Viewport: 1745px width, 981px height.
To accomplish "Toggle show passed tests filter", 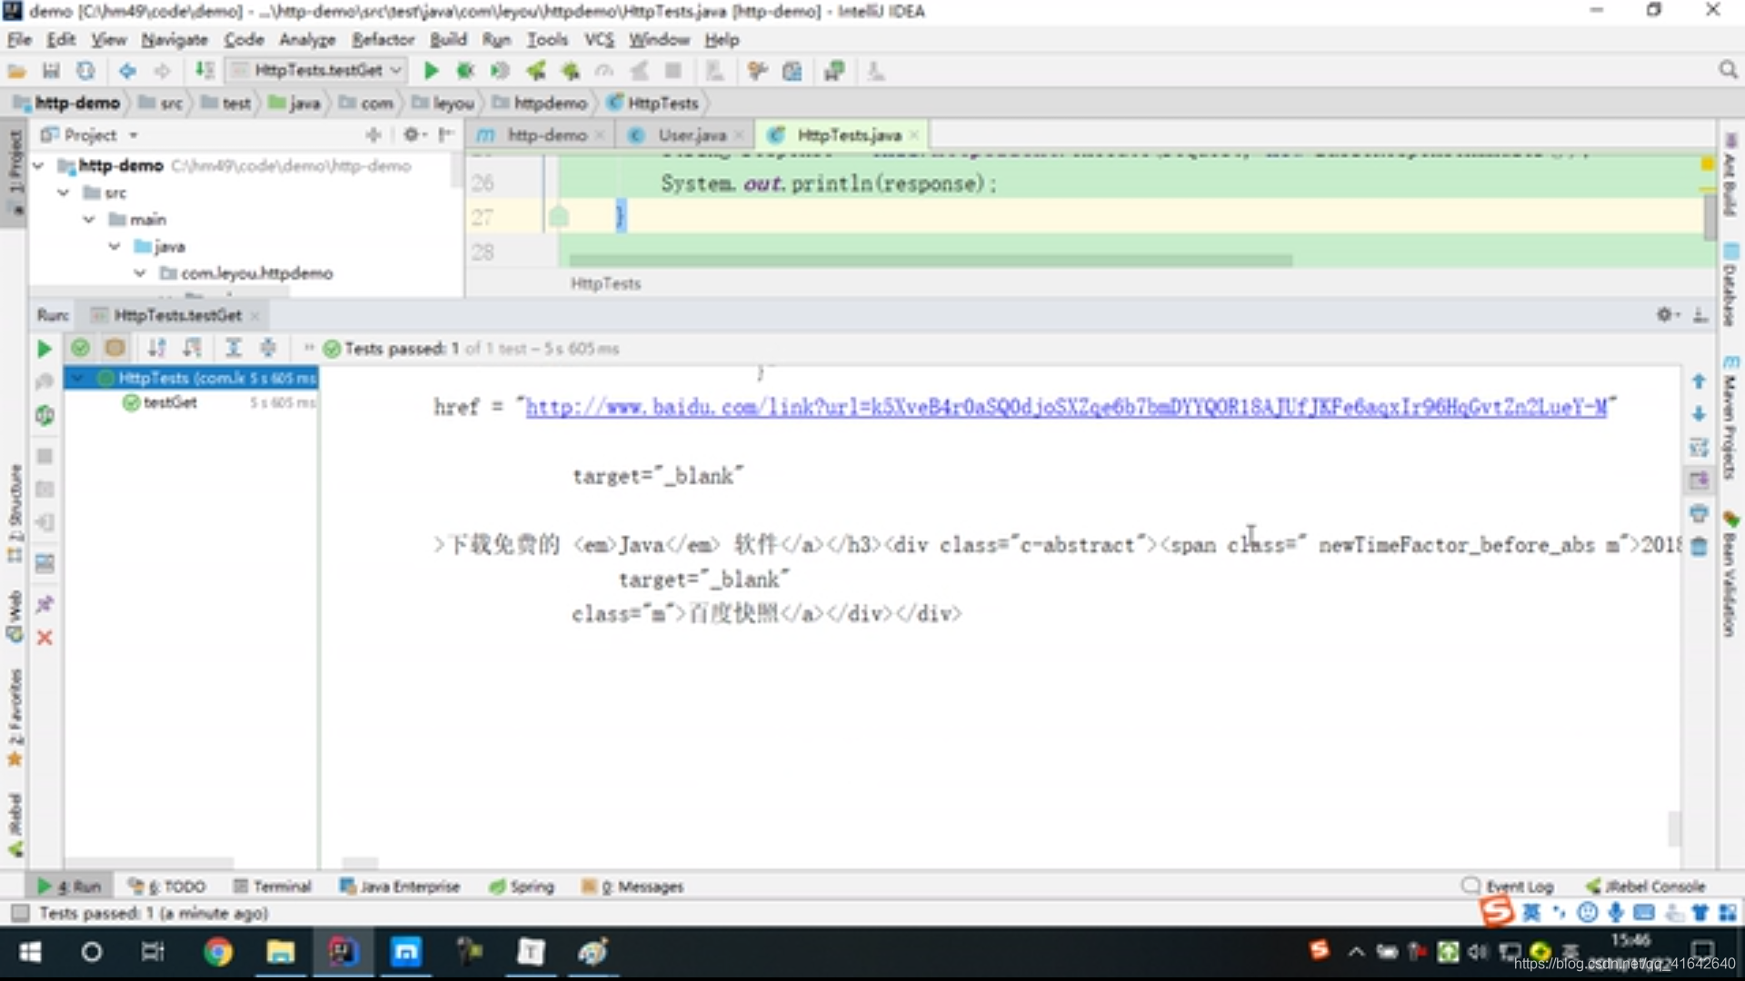I will point(80,348).
